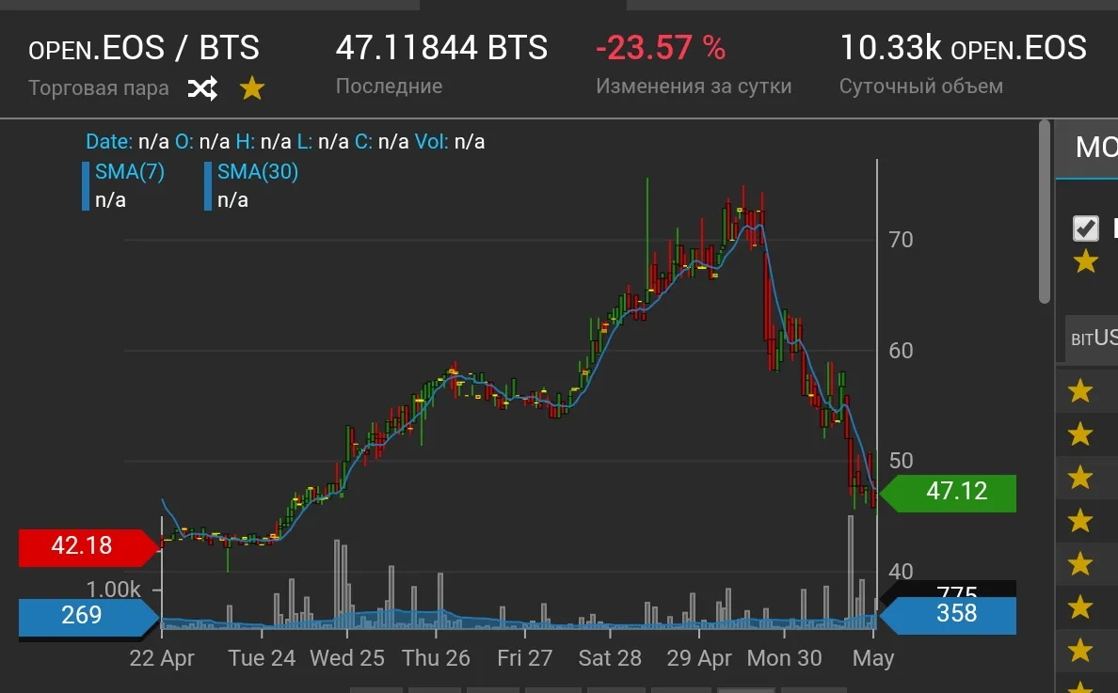1118x693 pixels.
Task: Select the SMA(7) indicator label
Action: (130, 172)
